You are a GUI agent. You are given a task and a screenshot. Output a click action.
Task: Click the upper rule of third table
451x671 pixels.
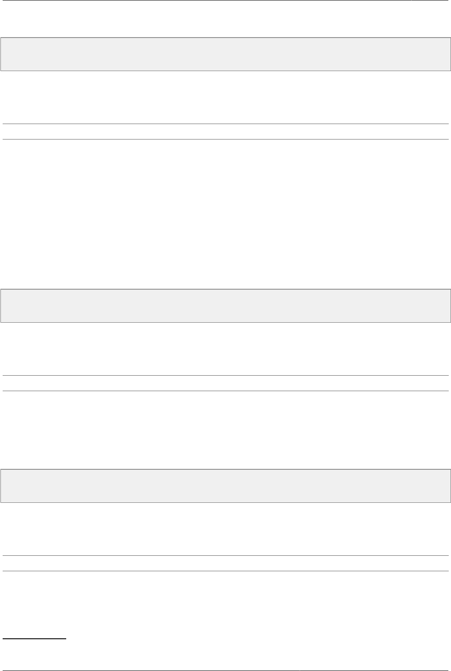[x=225, y=556]
